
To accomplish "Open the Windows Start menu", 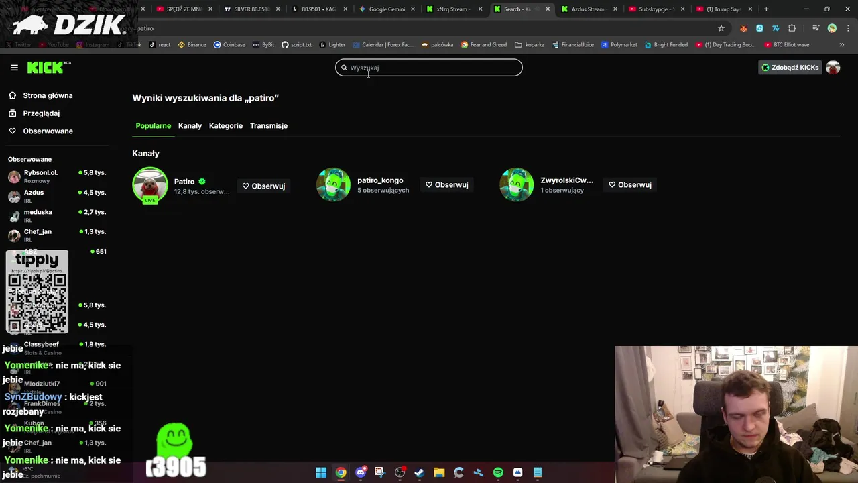I will pyautogui.click(x=321, y=472).
